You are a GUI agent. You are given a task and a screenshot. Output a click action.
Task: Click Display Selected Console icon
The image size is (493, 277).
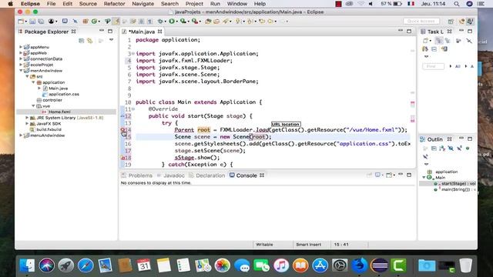click(378, 175)
